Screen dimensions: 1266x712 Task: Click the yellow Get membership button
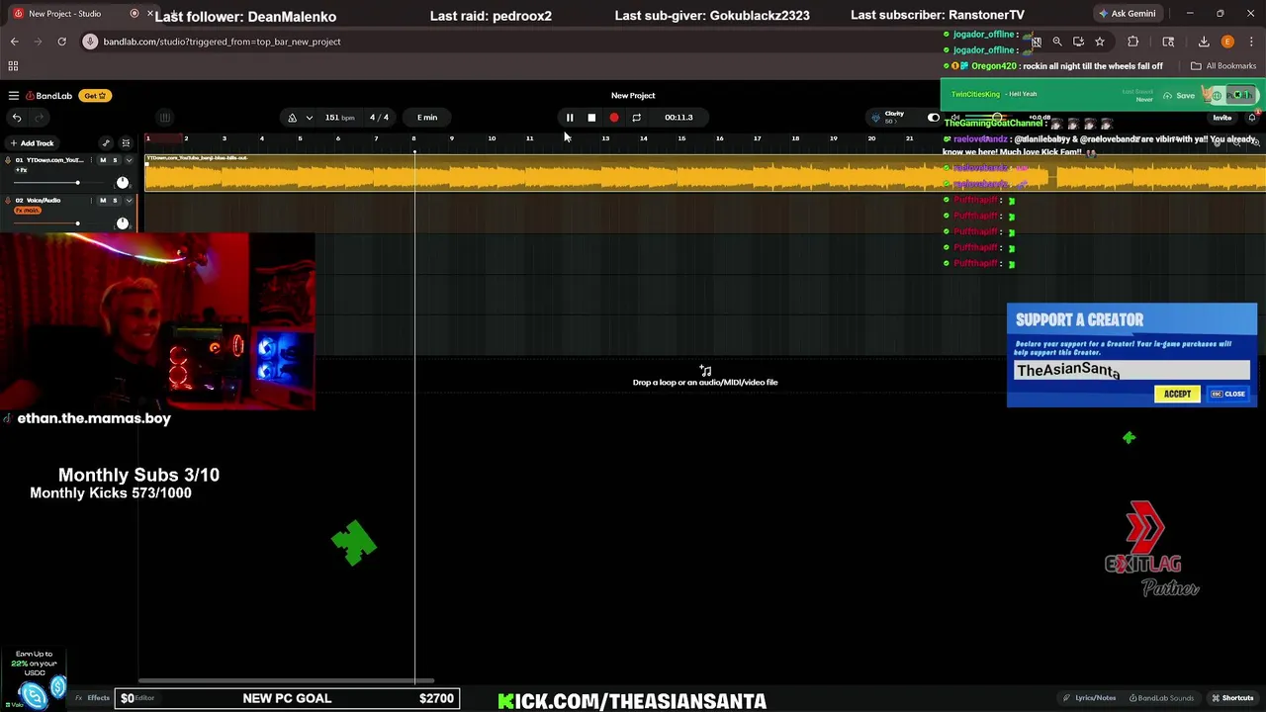click(x=95, y=96)
